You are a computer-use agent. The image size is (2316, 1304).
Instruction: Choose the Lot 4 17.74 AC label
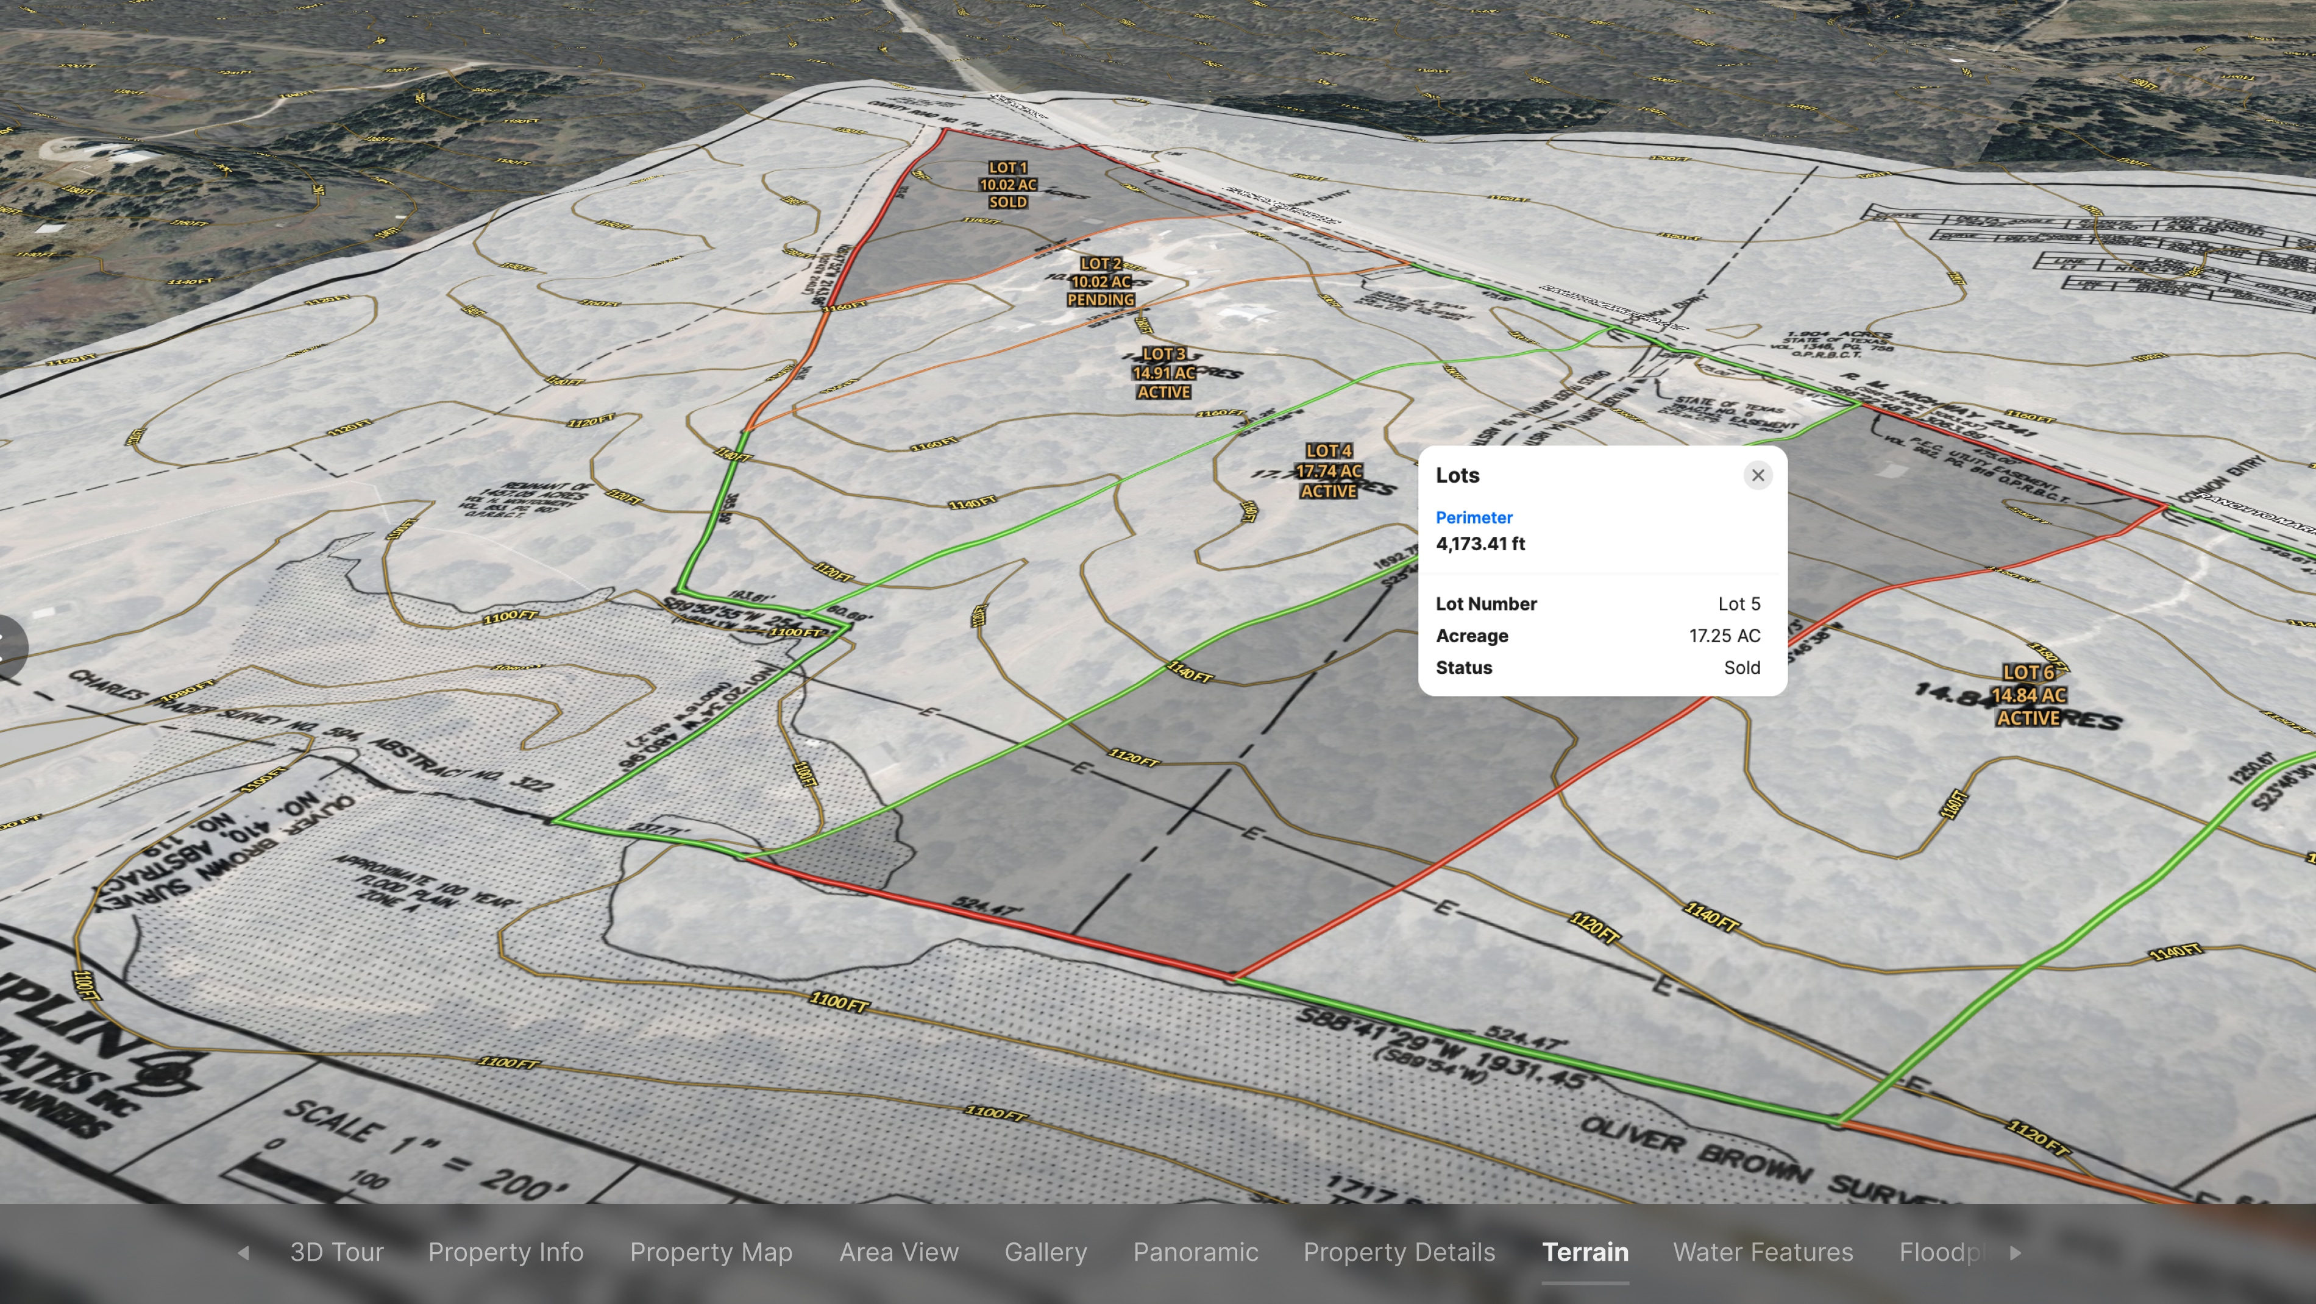click(1329, 471)
